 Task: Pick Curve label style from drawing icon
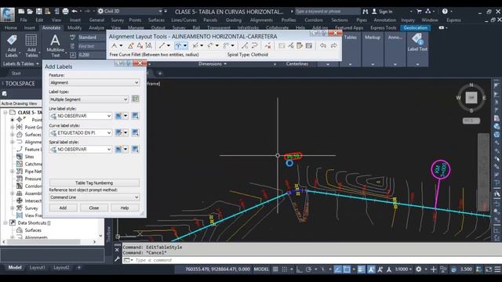pos(135,132)
